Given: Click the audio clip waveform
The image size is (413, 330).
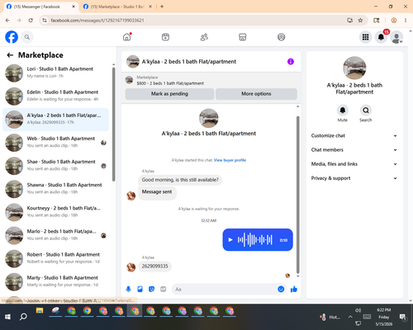Looking at the screenshot, I should [x=255, y=240].
